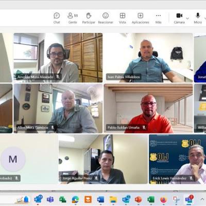Toggle the Micro microphone mute
Viewport: 206px width, 206px height.
pyautogui.click(x=198, y=18)
